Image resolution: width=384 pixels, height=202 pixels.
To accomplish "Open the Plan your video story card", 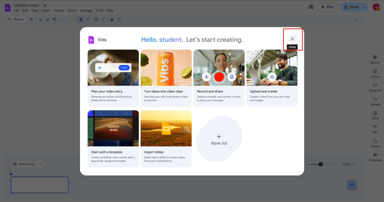I will click(x=113, y=78).
